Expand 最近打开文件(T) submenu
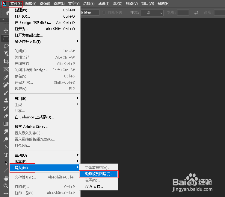Screen dimensions: 225x197 45,42
